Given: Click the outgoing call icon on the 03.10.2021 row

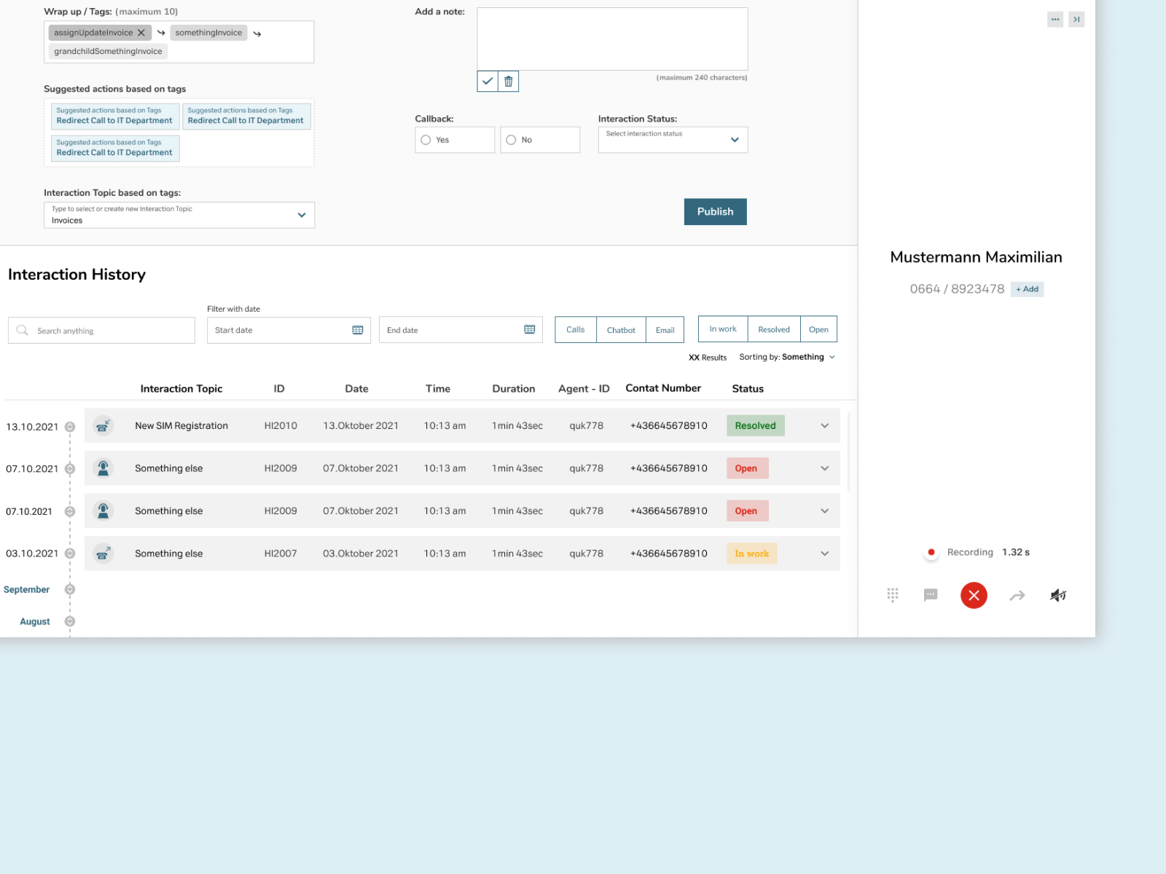Looking at the screenshot, I should coord(103,554).
